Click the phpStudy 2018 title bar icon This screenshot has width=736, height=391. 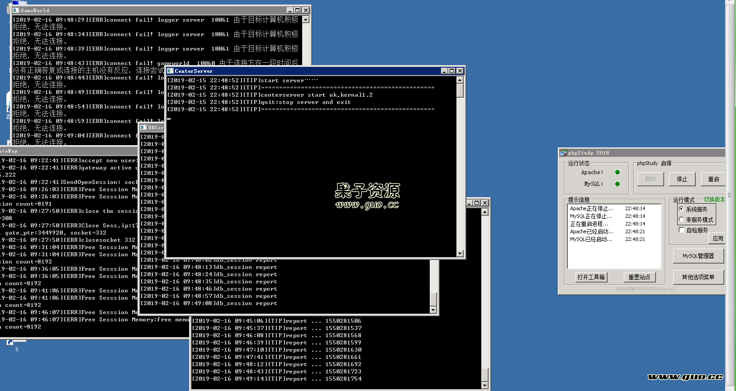click(x=563, y=153)
